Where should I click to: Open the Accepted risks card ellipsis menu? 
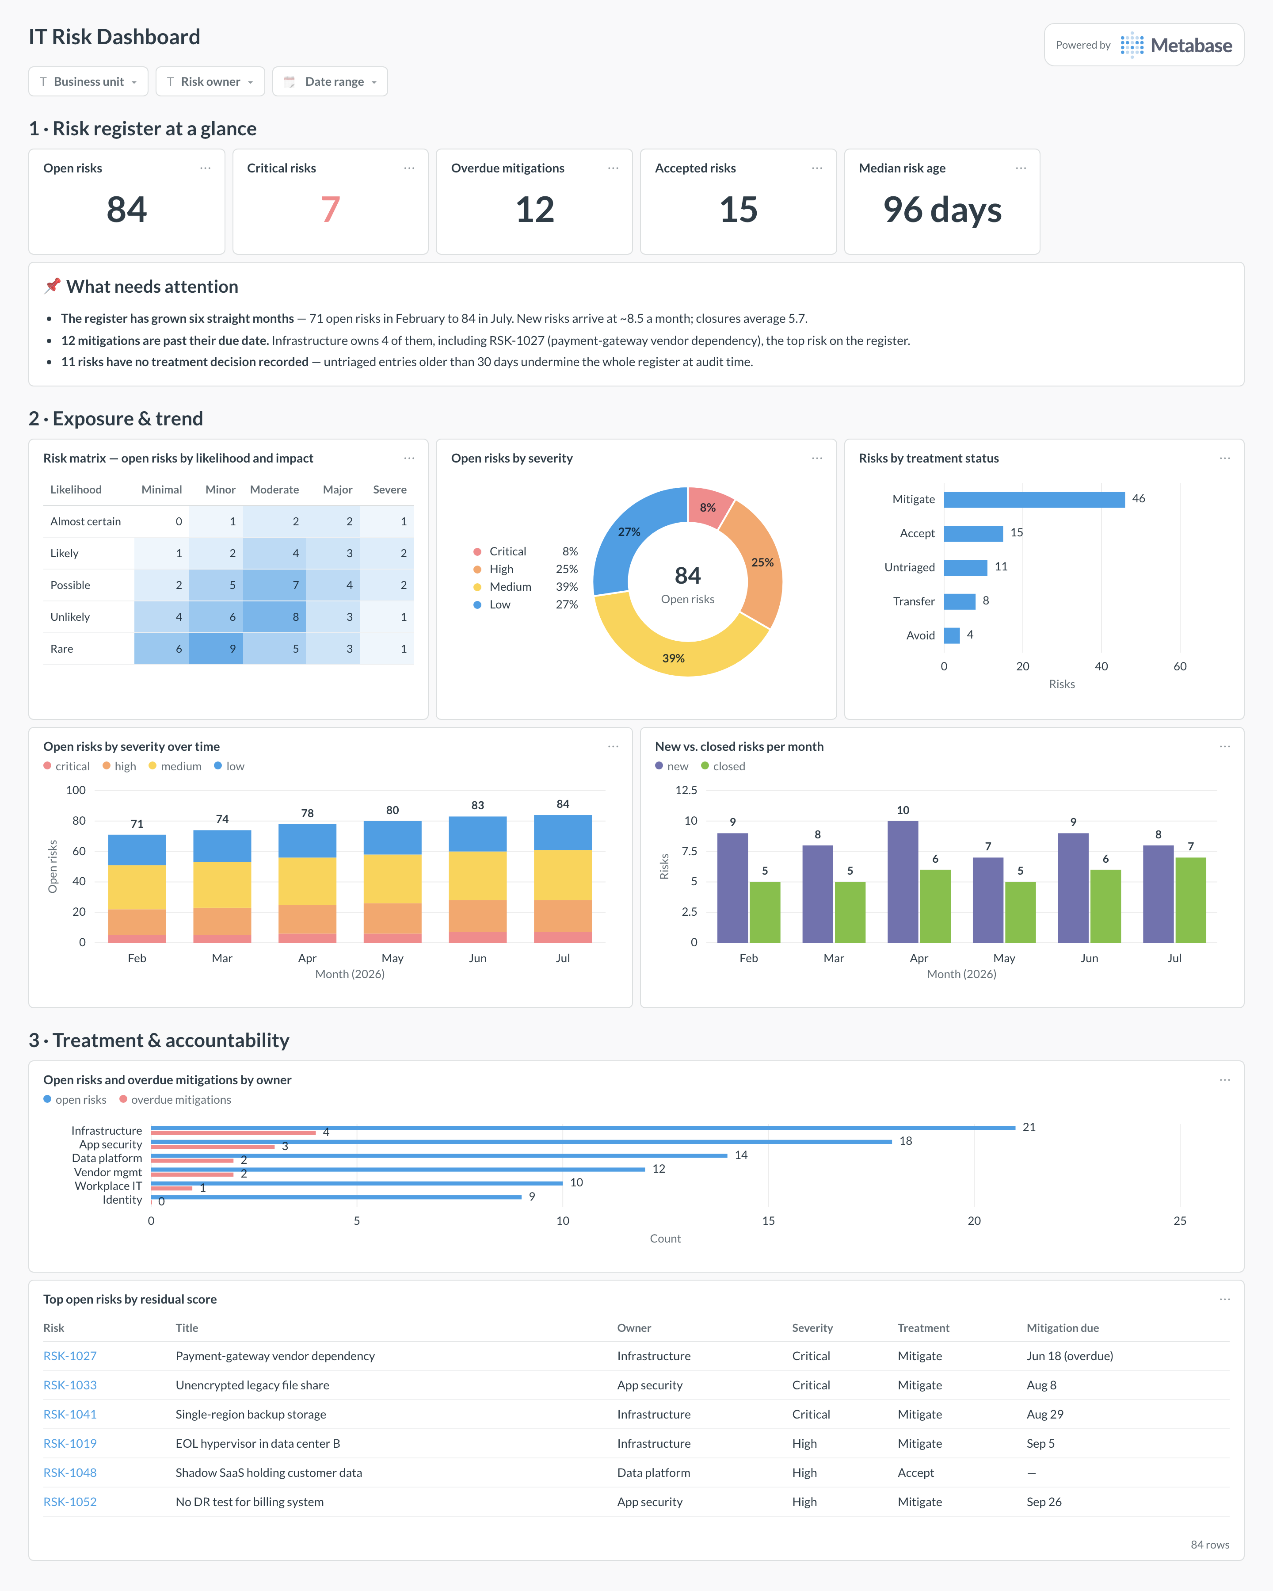coord(817,168)
